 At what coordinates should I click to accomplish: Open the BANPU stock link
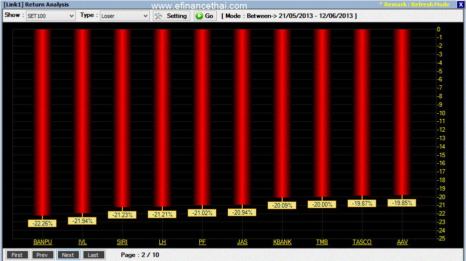[43, 242]
